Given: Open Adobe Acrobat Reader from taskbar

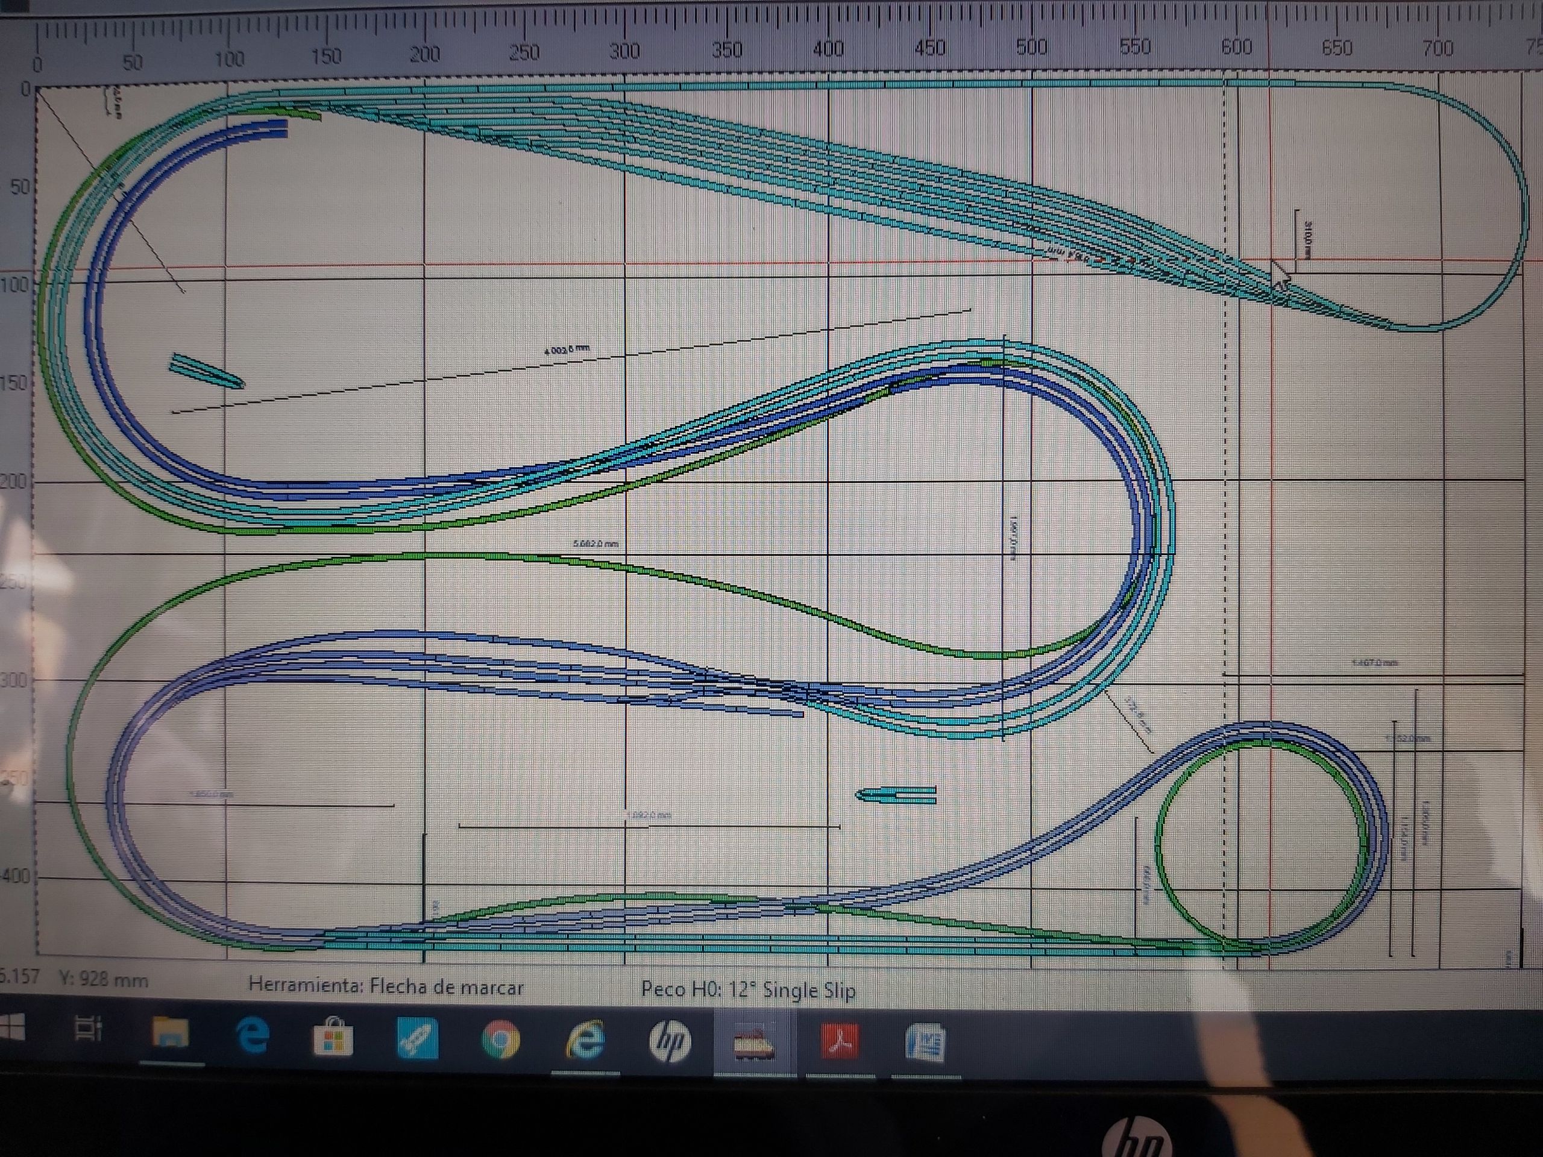Looking at the screenshot, I should coord(840,1042).
